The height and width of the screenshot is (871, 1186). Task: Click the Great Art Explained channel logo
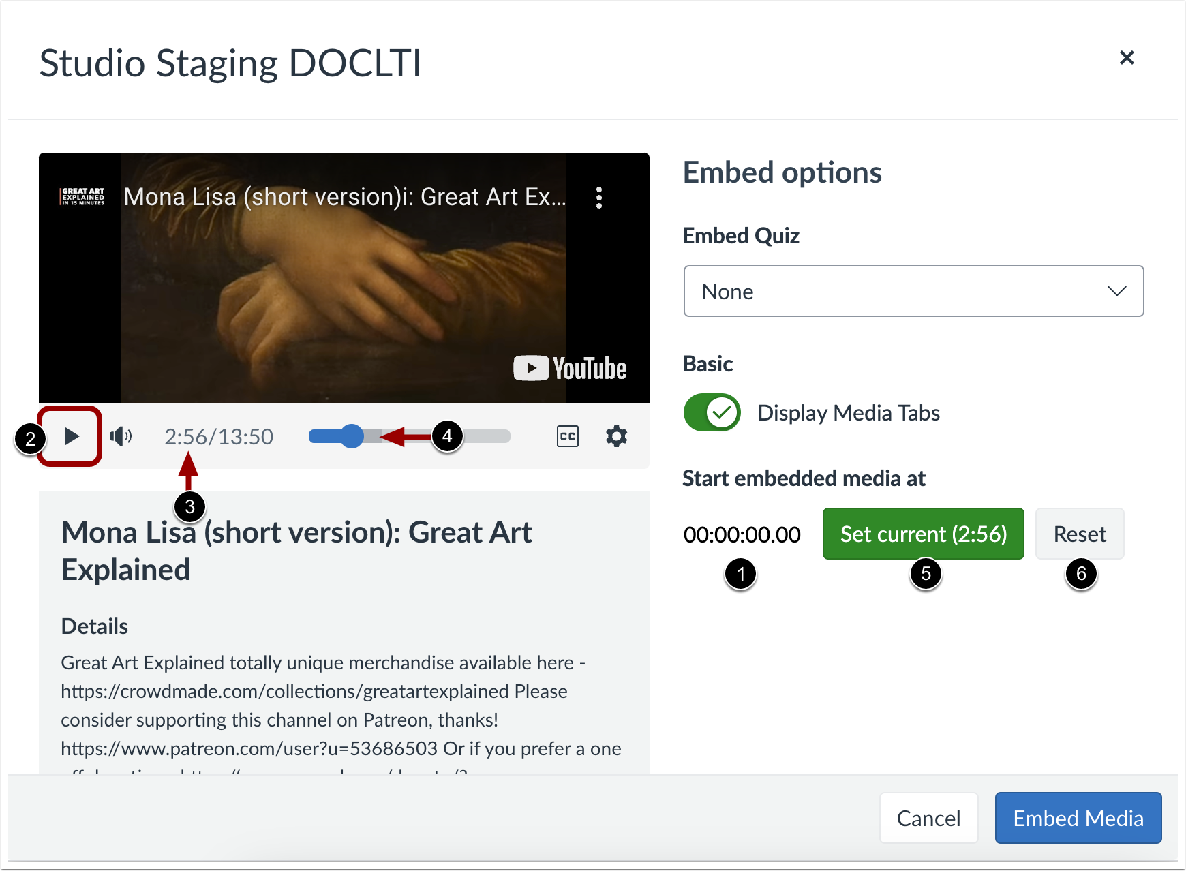coord(83,197)
